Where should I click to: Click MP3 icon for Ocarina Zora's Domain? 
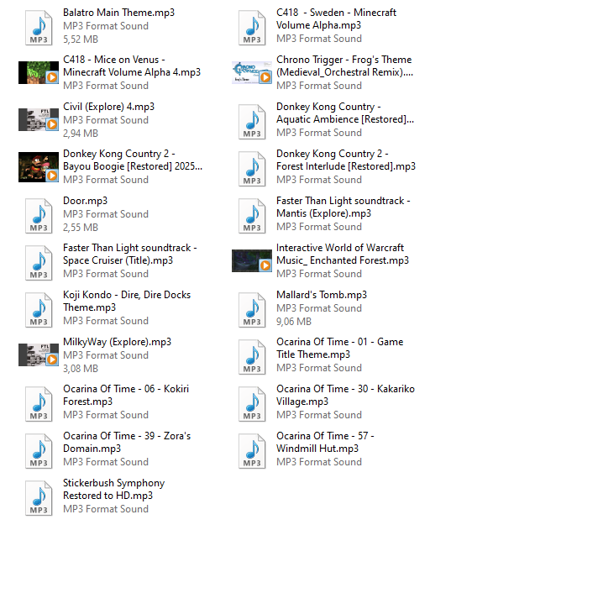coord(39,450)
